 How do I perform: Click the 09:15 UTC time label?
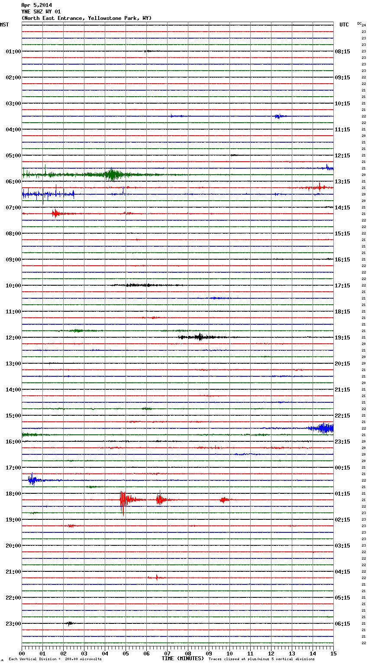[x=342, y=78]
